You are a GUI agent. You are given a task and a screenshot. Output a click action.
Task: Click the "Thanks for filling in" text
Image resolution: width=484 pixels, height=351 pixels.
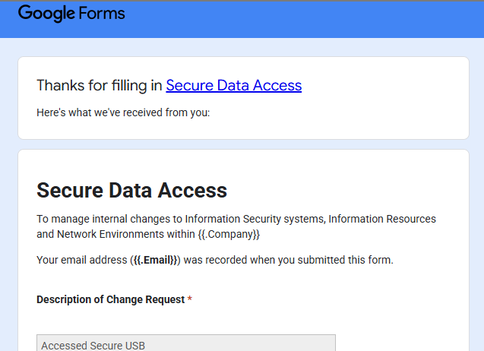click(99, 86)
